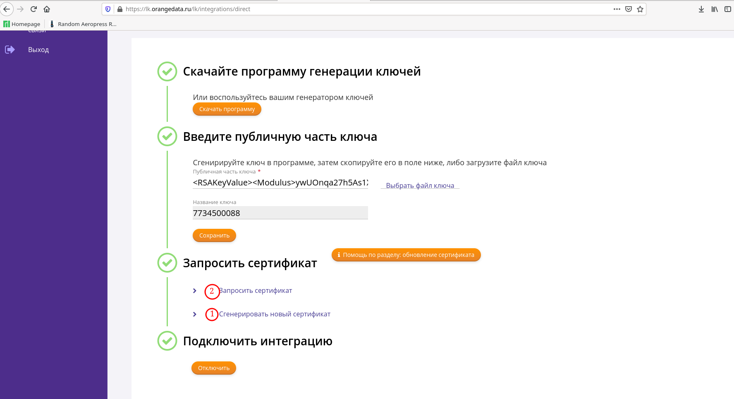Click checkmark next to Введите публичную часть ключа

167,136
